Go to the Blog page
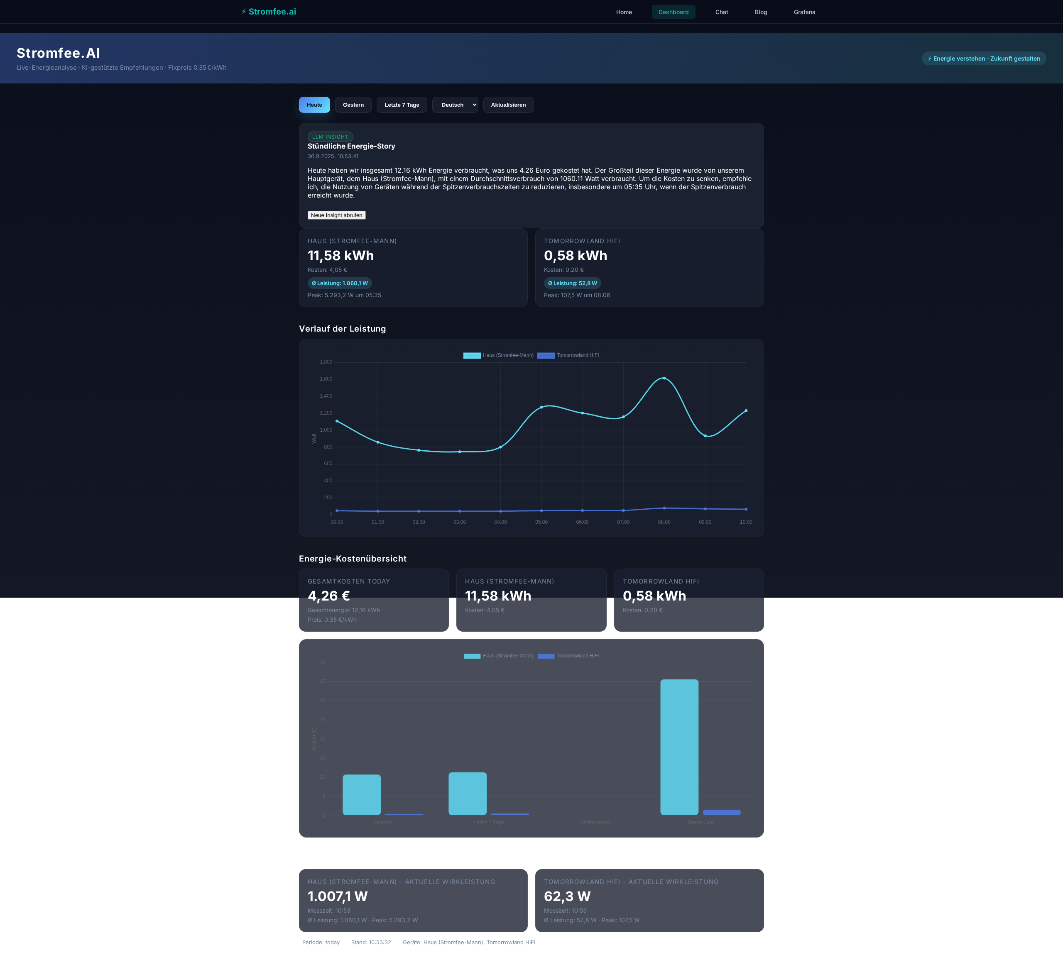The height and width of the screenshot is (972, 1063). [760, 12]
